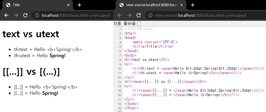Click site info icon in view-source address bar
266x112 pixels.
coord(150,15)
